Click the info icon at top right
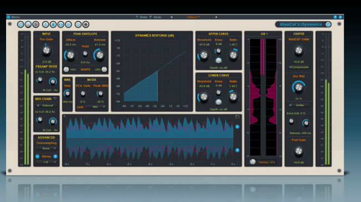This screenshot has width=361, height=202. pyautogui.click(x=340, y=17)
